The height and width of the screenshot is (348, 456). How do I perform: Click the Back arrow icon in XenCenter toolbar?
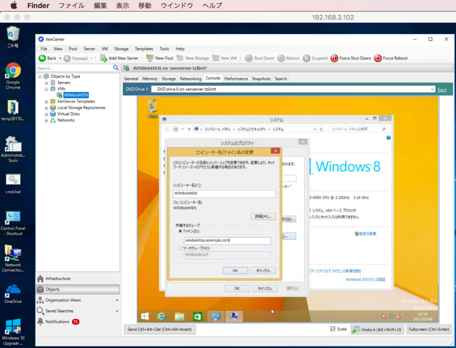pyautogui.click(x=42, y=58)
